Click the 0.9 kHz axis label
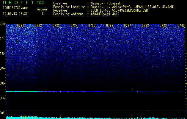This screenshot has height=119, width=187. 3,68
